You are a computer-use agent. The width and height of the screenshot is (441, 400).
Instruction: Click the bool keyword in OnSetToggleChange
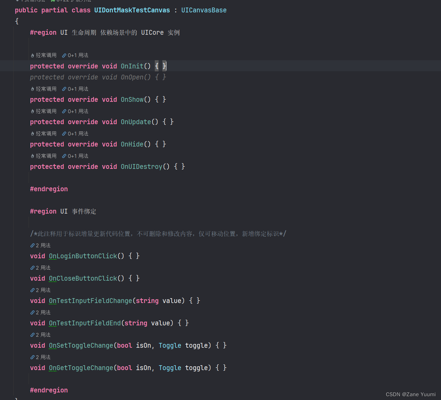[125, 346]
